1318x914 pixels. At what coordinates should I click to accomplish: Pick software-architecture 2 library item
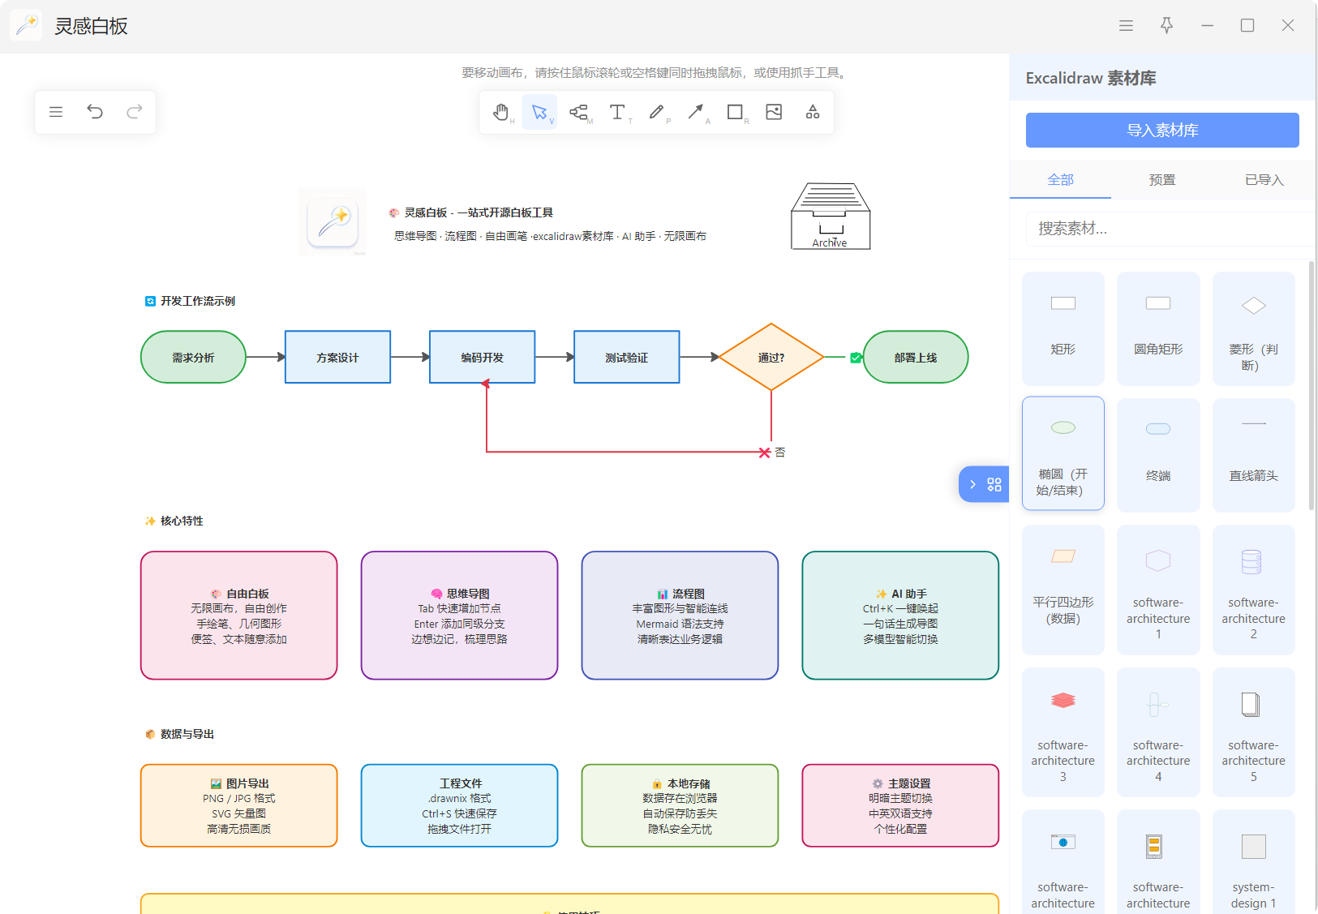pos(1254,590)
